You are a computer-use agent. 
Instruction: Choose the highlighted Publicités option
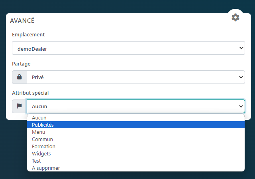pyautogui.click(x=43, y=125)
